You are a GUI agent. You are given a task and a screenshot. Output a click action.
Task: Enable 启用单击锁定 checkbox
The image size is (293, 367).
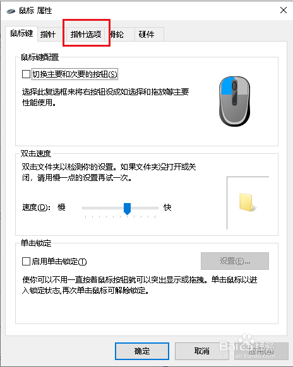click(26, 261)
